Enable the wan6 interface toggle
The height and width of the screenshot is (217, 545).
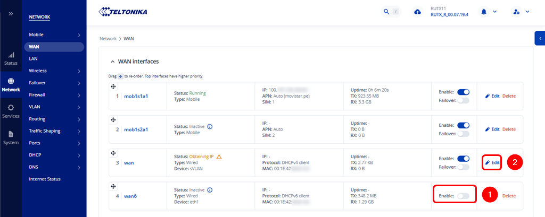click(463, 196)
